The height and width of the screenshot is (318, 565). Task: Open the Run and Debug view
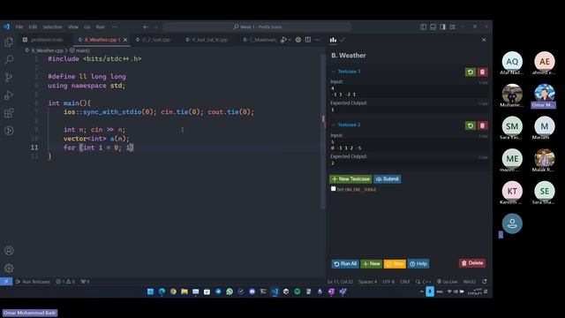pyautogui.click(x=9, y=95)
